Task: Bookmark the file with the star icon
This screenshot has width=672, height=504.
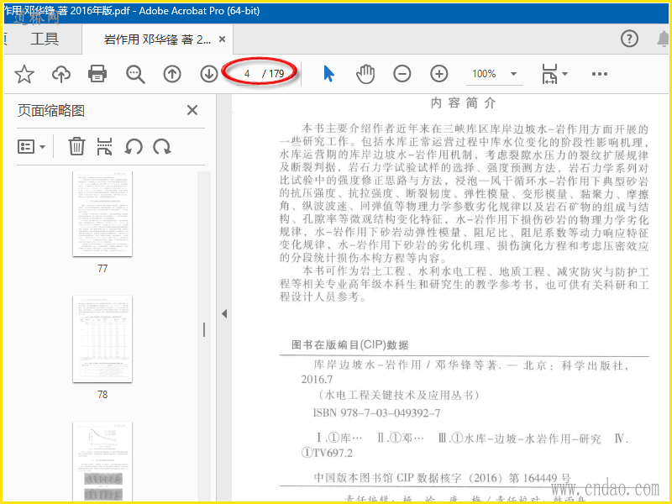Action: (x=24, y=74)
